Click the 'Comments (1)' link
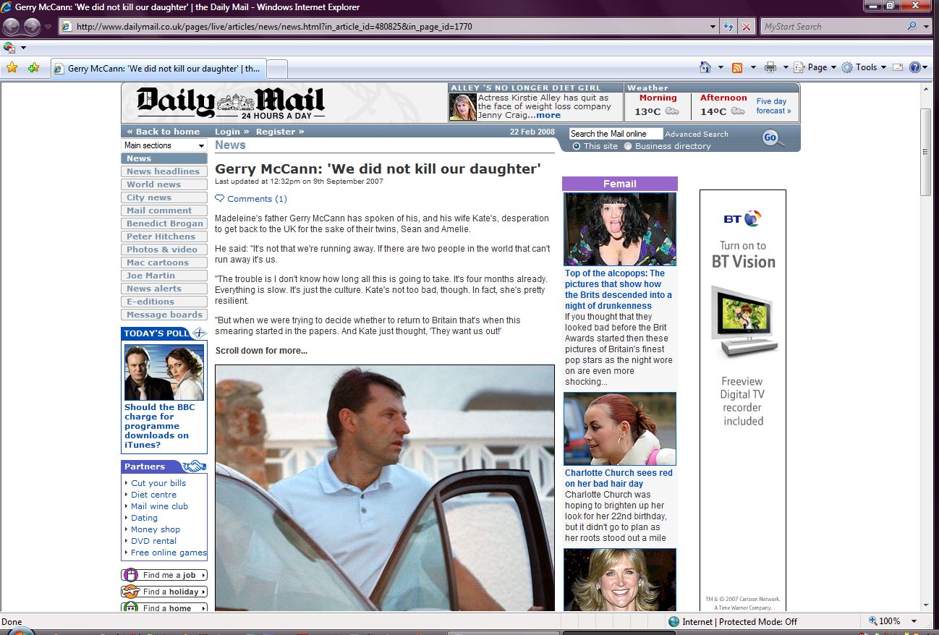The width and height of the screenshot is (939, 635). 257,199
